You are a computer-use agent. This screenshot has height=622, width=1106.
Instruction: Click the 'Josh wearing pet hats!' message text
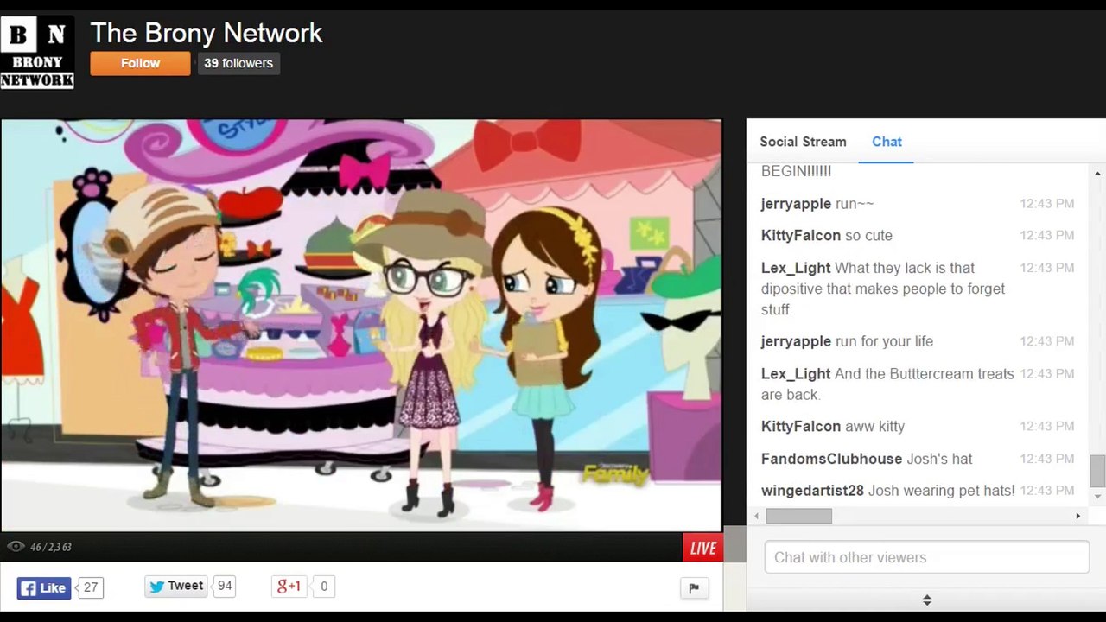pyautogui.click(x=942, y=491)
